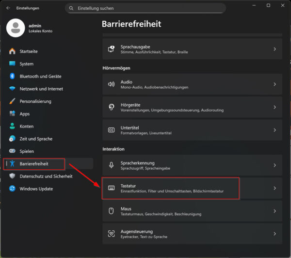Click the Untertitel CC icon

[111, 130]
